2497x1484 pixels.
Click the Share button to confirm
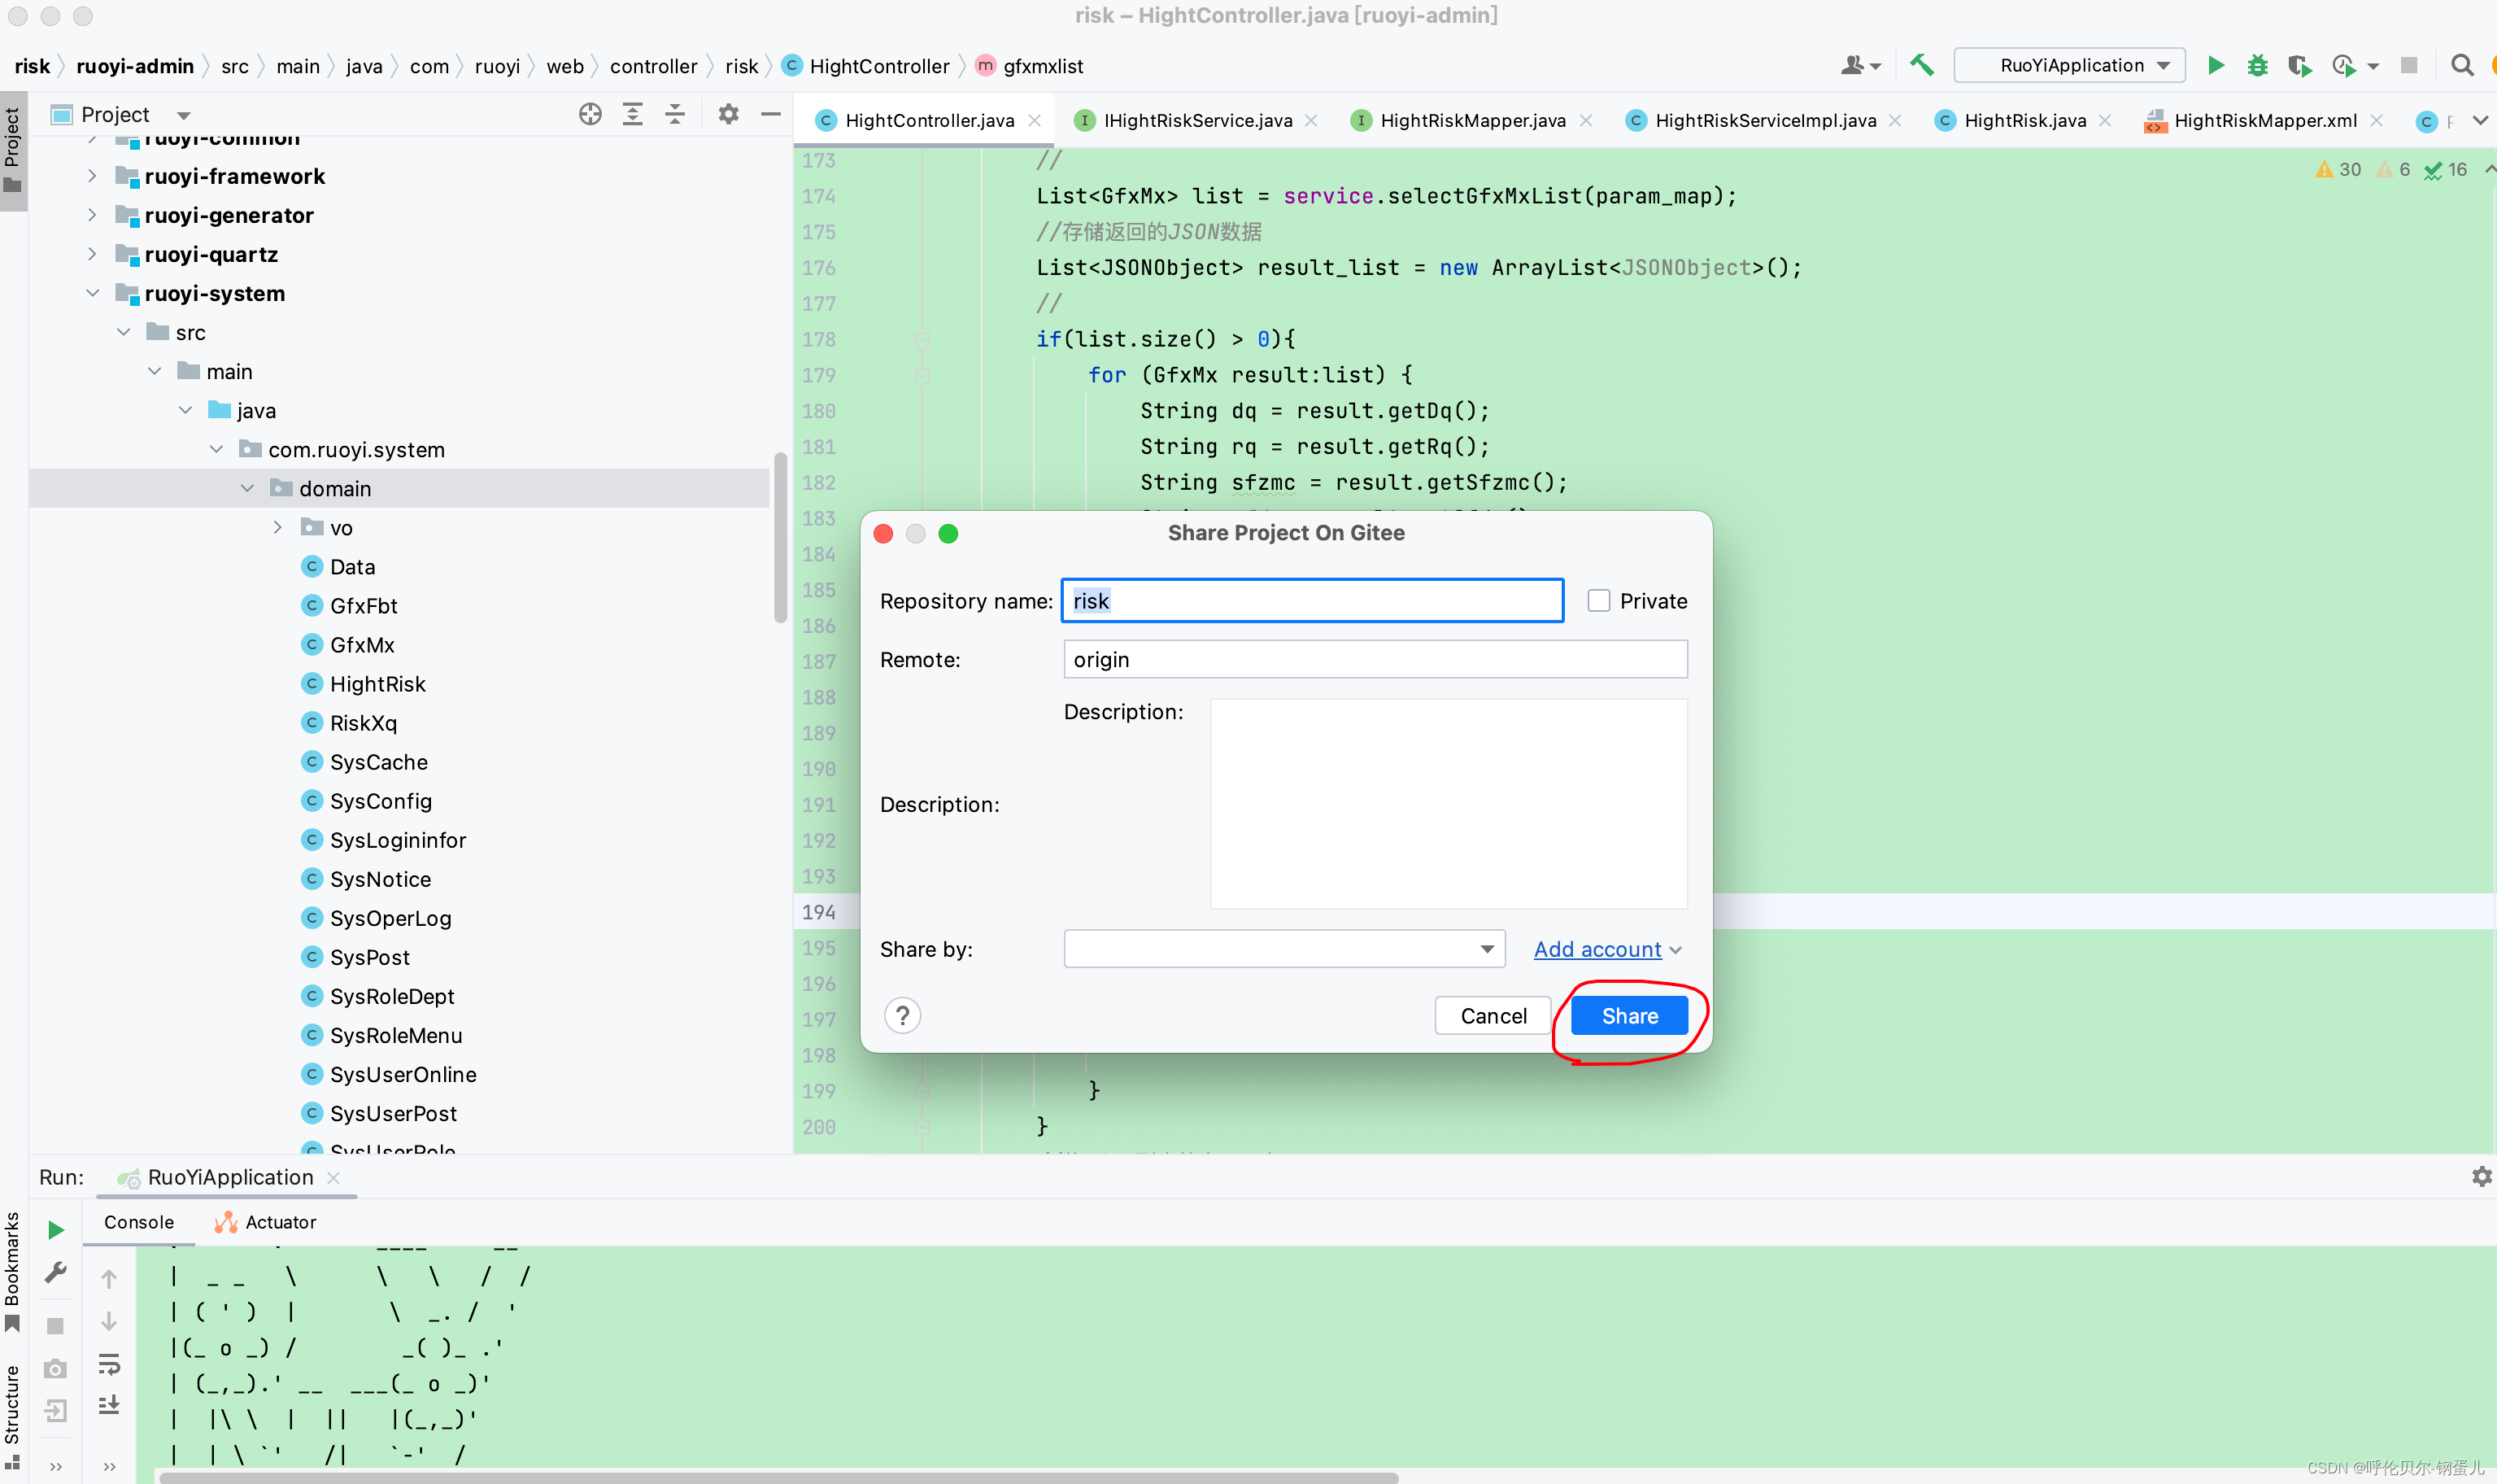click(1627, 1014)
